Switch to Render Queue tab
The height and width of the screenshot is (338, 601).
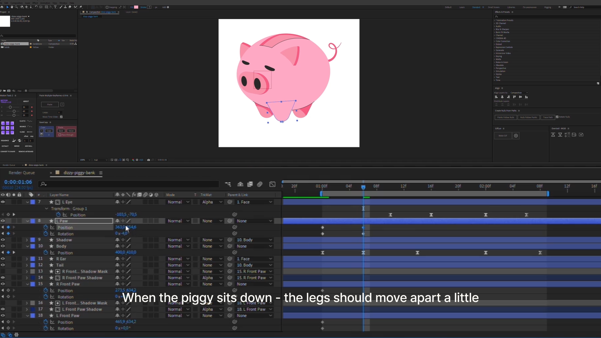click(x=22, y=173)
